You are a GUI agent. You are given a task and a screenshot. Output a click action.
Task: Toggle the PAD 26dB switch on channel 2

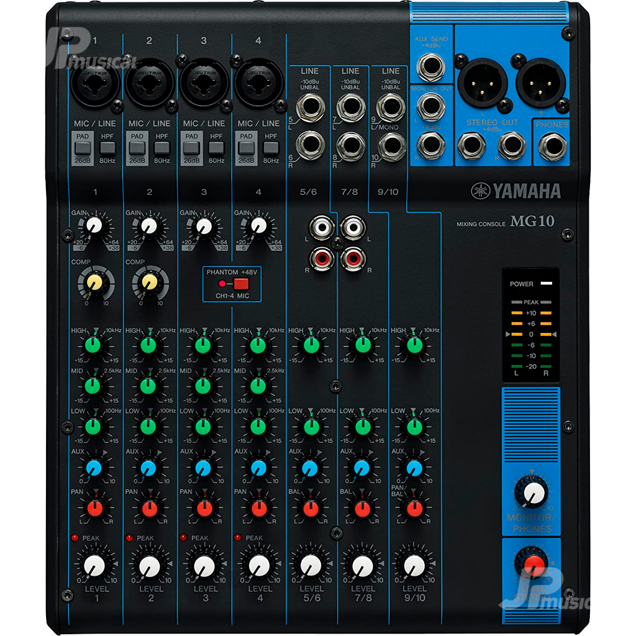point(137,148)
